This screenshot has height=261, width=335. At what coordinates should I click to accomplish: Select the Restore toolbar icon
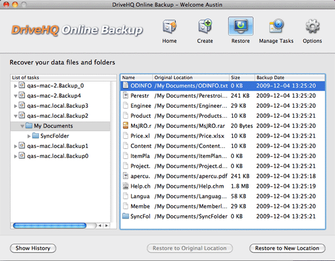coord(241,28)
